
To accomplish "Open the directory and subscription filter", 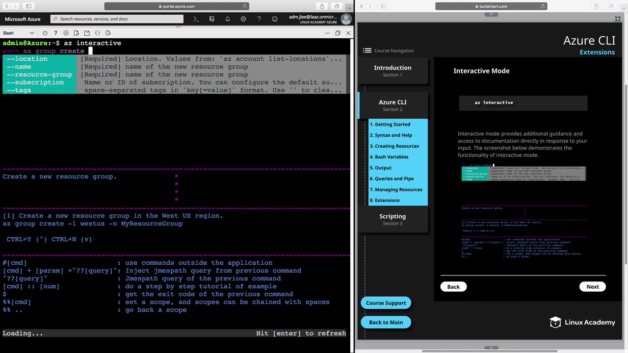I will (212, 19).
